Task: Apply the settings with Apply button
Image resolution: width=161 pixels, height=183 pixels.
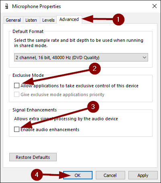Action: (x=143, y=175)
